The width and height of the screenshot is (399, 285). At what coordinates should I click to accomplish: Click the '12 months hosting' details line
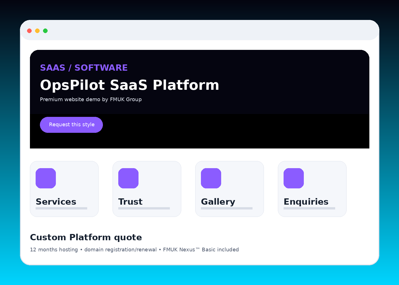[134, 250]
